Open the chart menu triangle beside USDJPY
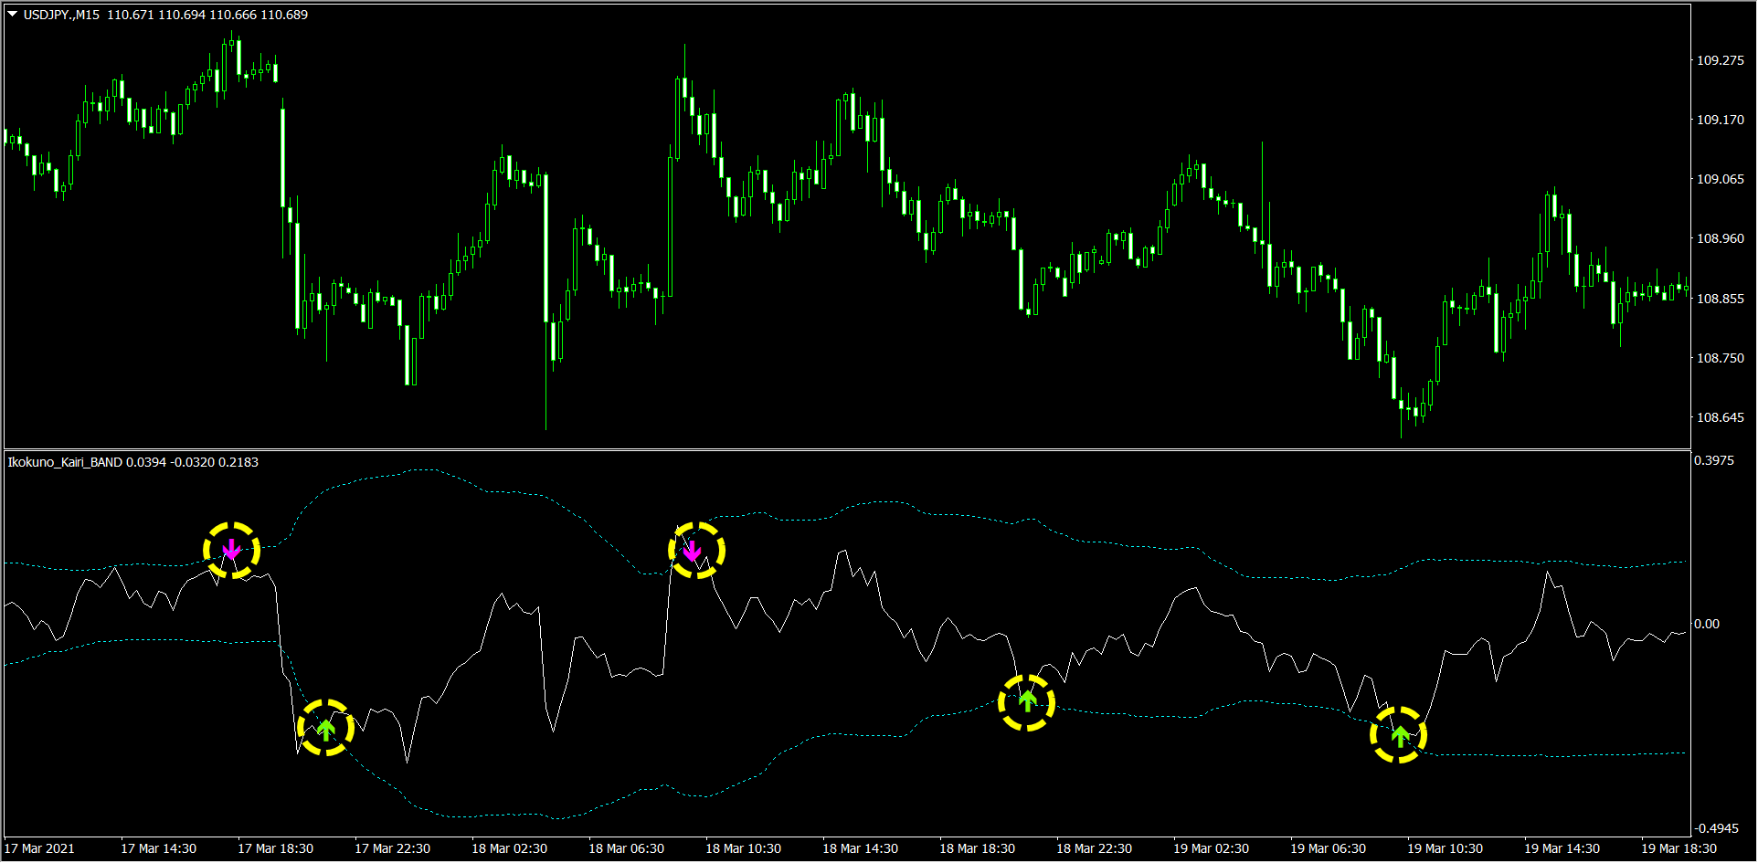Screen dimensions: 1758x863 pyautogui.click(x=13, y=15)
